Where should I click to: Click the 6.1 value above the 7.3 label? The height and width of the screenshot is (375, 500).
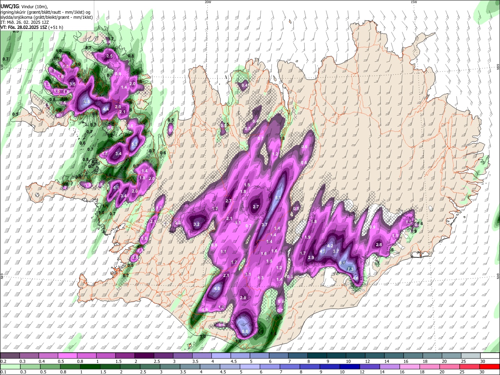[x=343, y=263]
